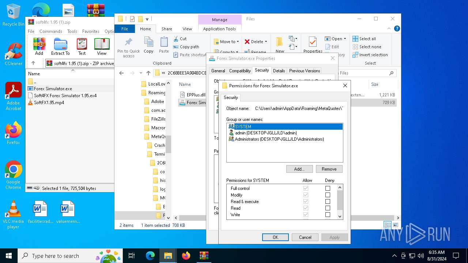Open the Commands menu in WinRAR

tap(51, 31)
